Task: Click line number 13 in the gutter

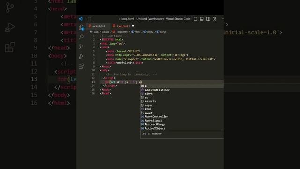Action: pos(93,82)
